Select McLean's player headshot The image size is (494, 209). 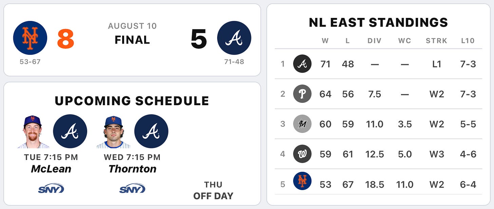[x=33, y=132]
